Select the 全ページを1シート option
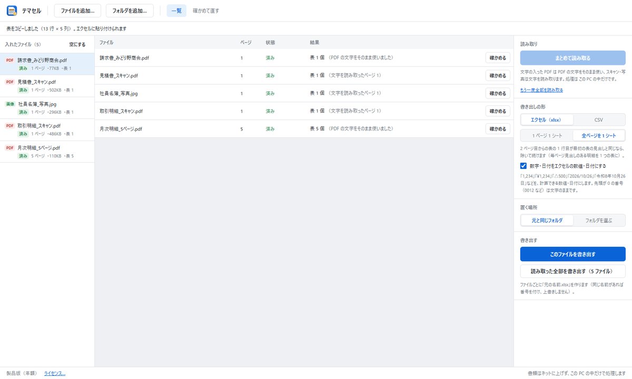Viewport: 632px width, 379px height. [x=599, y=136]
